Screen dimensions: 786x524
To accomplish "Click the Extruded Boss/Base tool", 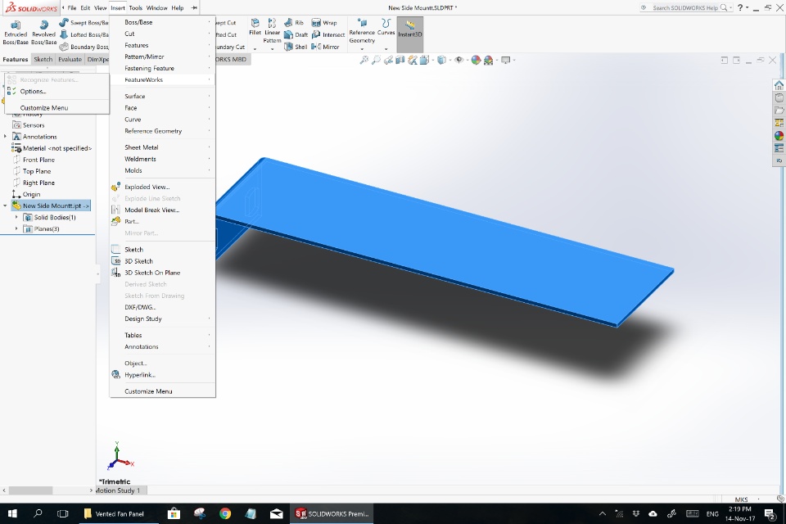I will point(16,33).
